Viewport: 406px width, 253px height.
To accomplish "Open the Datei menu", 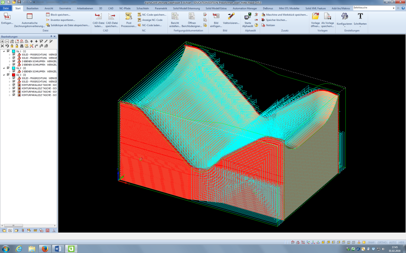I will (x=6, y=8).
